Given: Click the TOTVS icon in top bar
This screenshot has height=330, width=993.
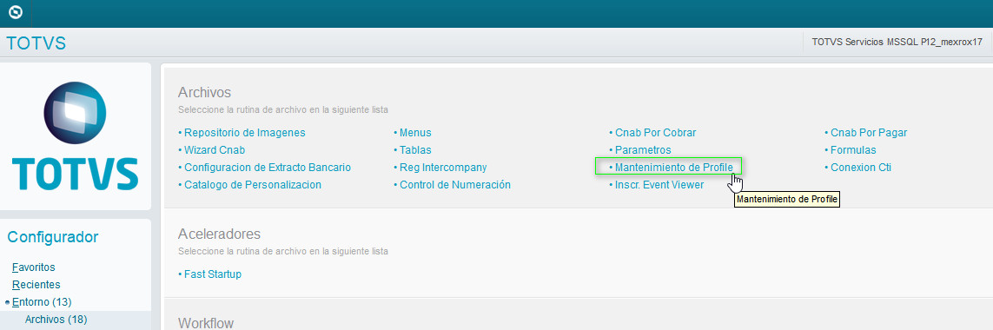Looking at the screenshot, I should pos(15,12).
